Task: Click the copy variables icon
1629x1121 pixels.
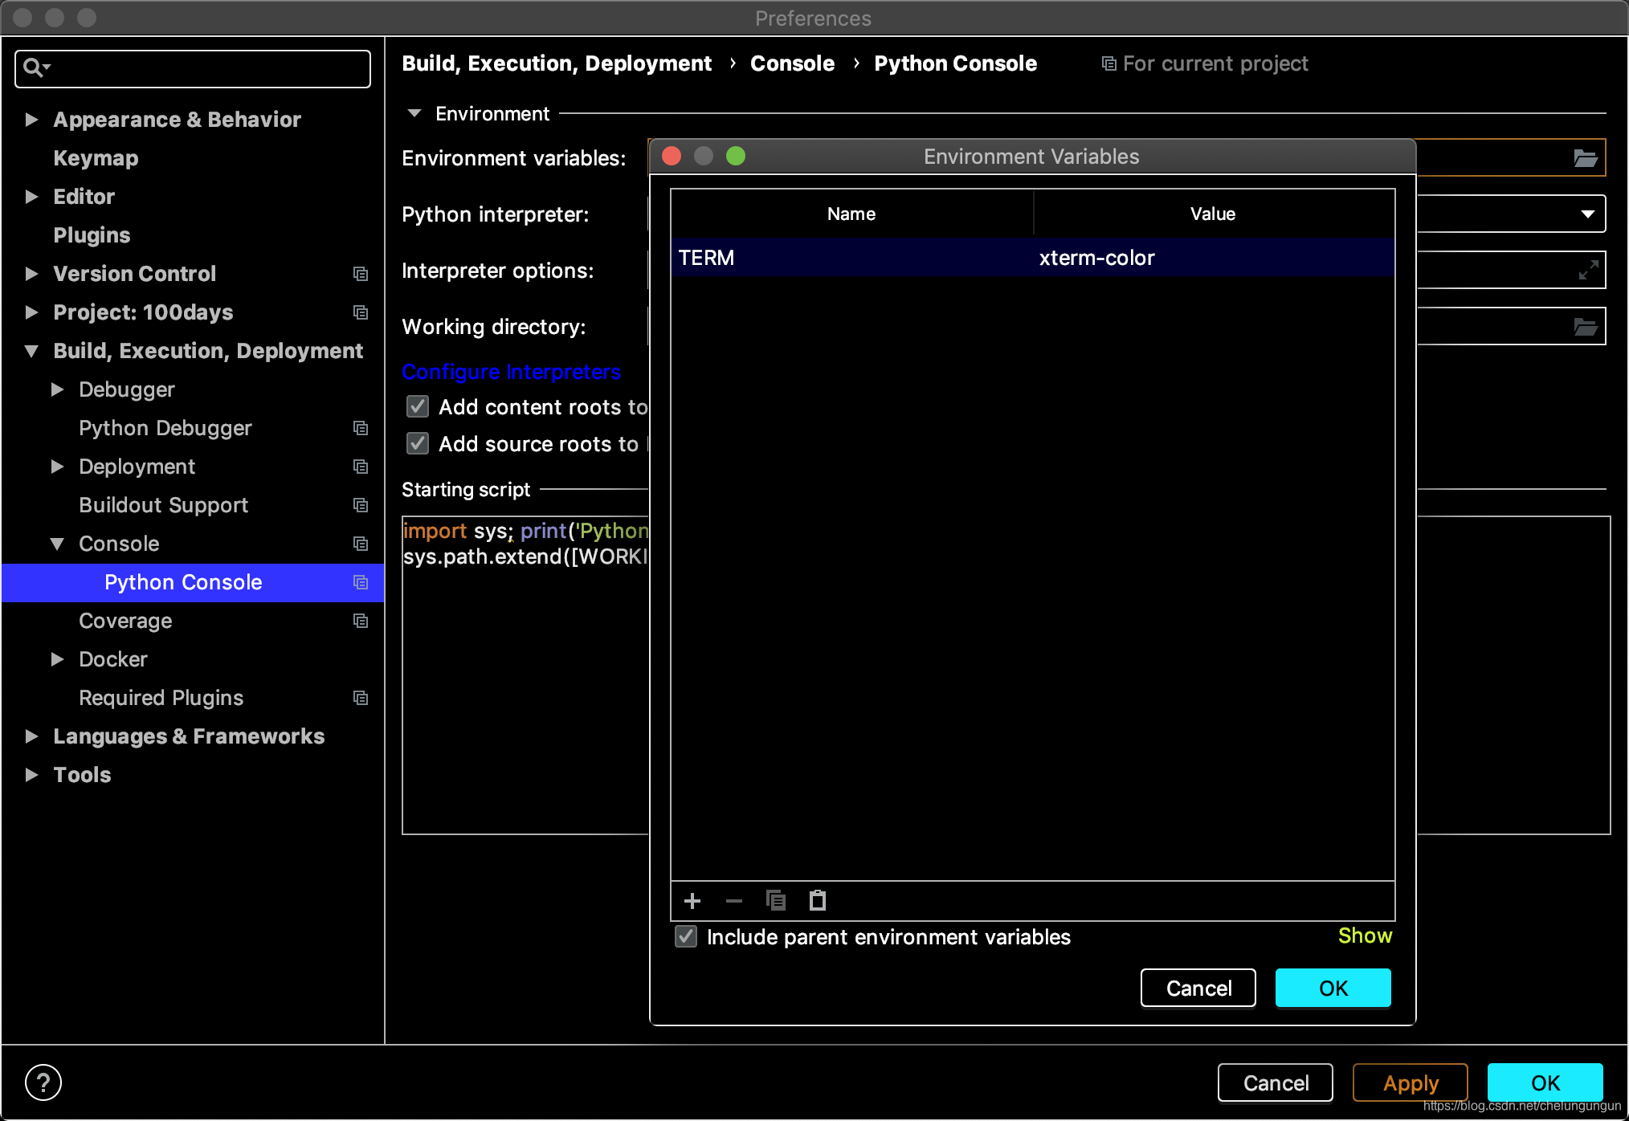Action: 776,901
